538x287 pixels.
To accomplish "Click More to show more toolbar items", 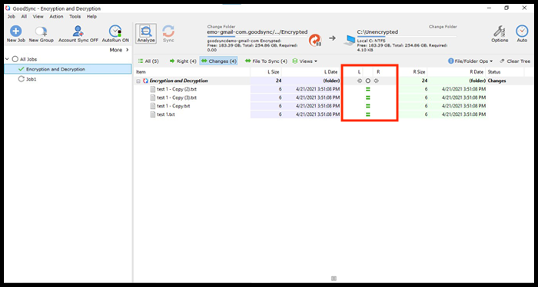I will [x=119, y=50].
